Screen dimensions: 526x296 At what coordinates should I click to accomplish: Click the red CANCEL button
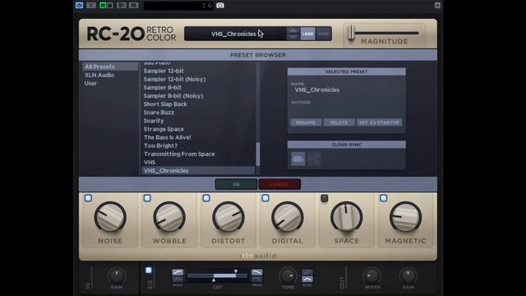click(x=279, y=184)
